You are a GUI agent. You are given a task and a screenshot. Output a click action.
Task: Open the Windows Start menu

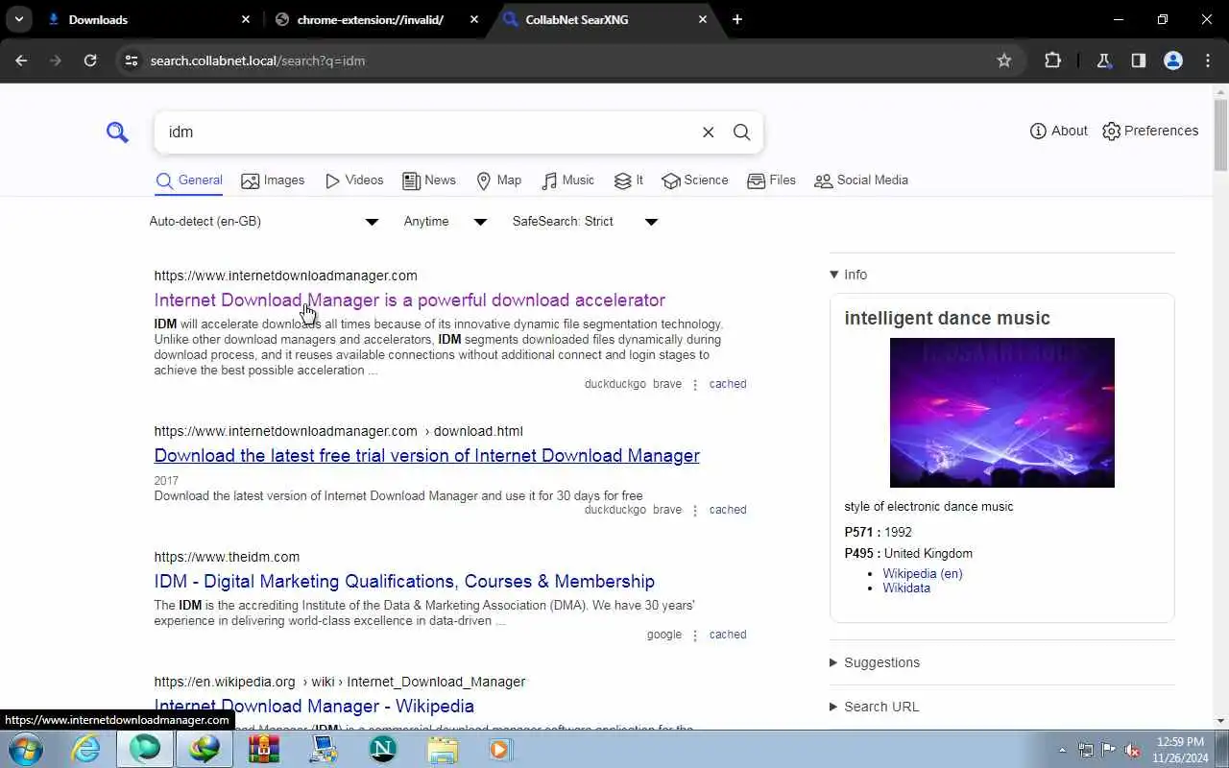coord(24,749)
